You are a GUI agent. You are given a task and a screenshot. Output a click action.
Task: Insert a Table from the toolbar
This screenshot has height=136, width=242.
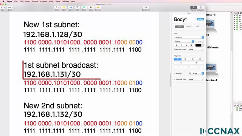point(64,8)
